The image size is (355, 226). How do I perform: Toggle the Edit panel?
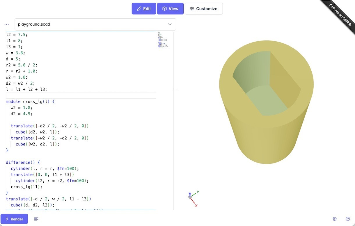pos(144,9)
